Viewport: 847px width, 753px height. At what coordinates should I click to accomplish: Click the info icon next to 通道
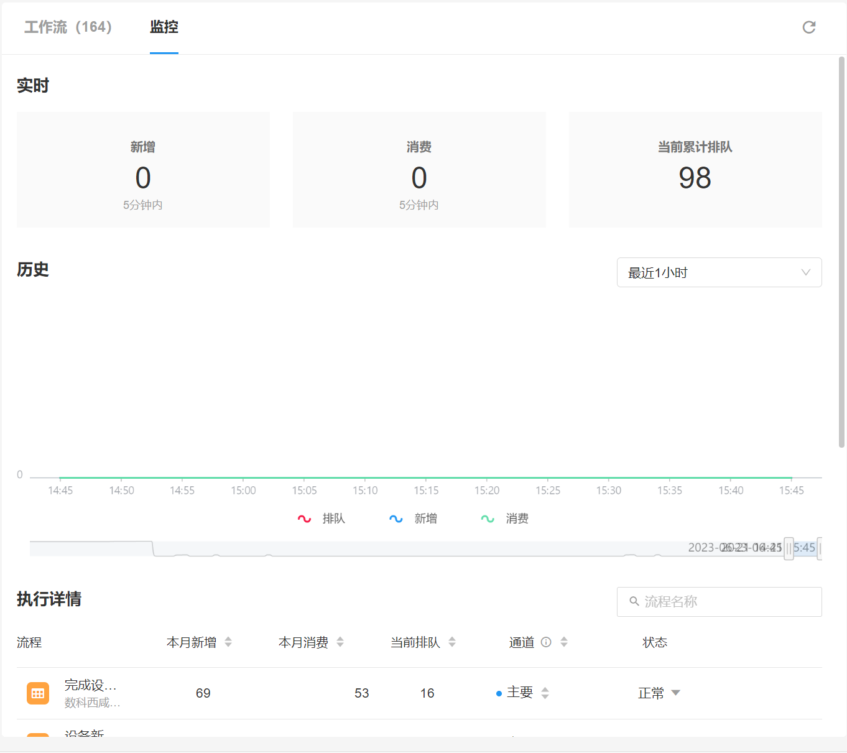(546, 642)
